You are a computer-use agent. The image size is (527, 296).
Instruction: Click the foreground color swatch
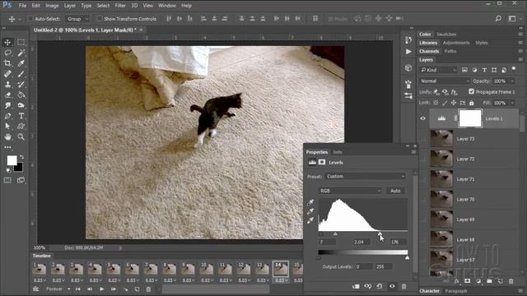12,160
